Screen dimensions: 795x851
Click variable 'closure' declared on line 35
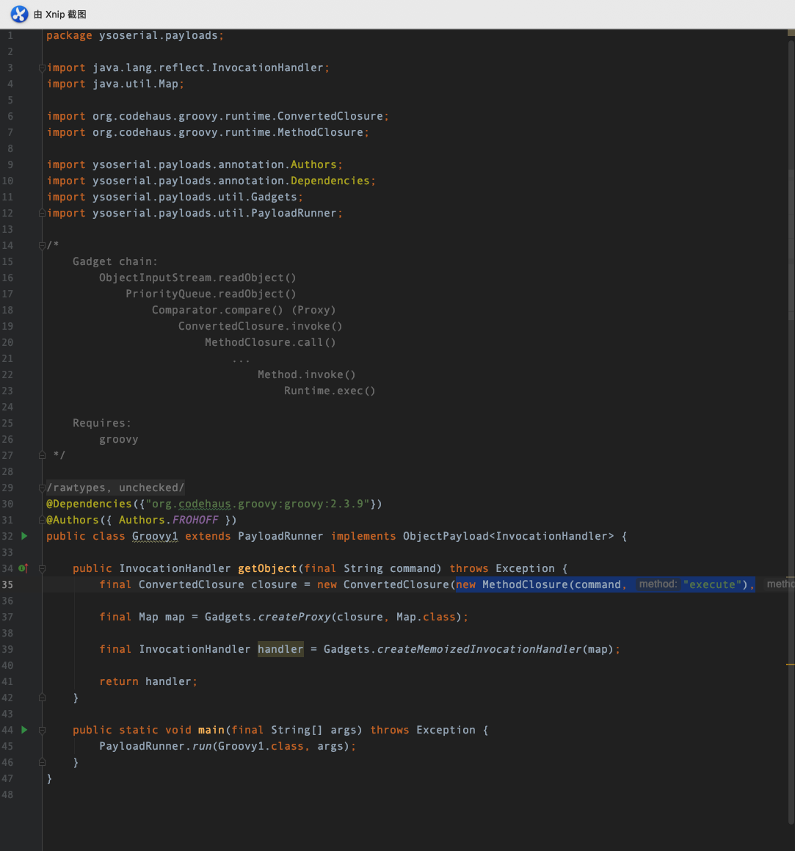click(x=274, y=584)
